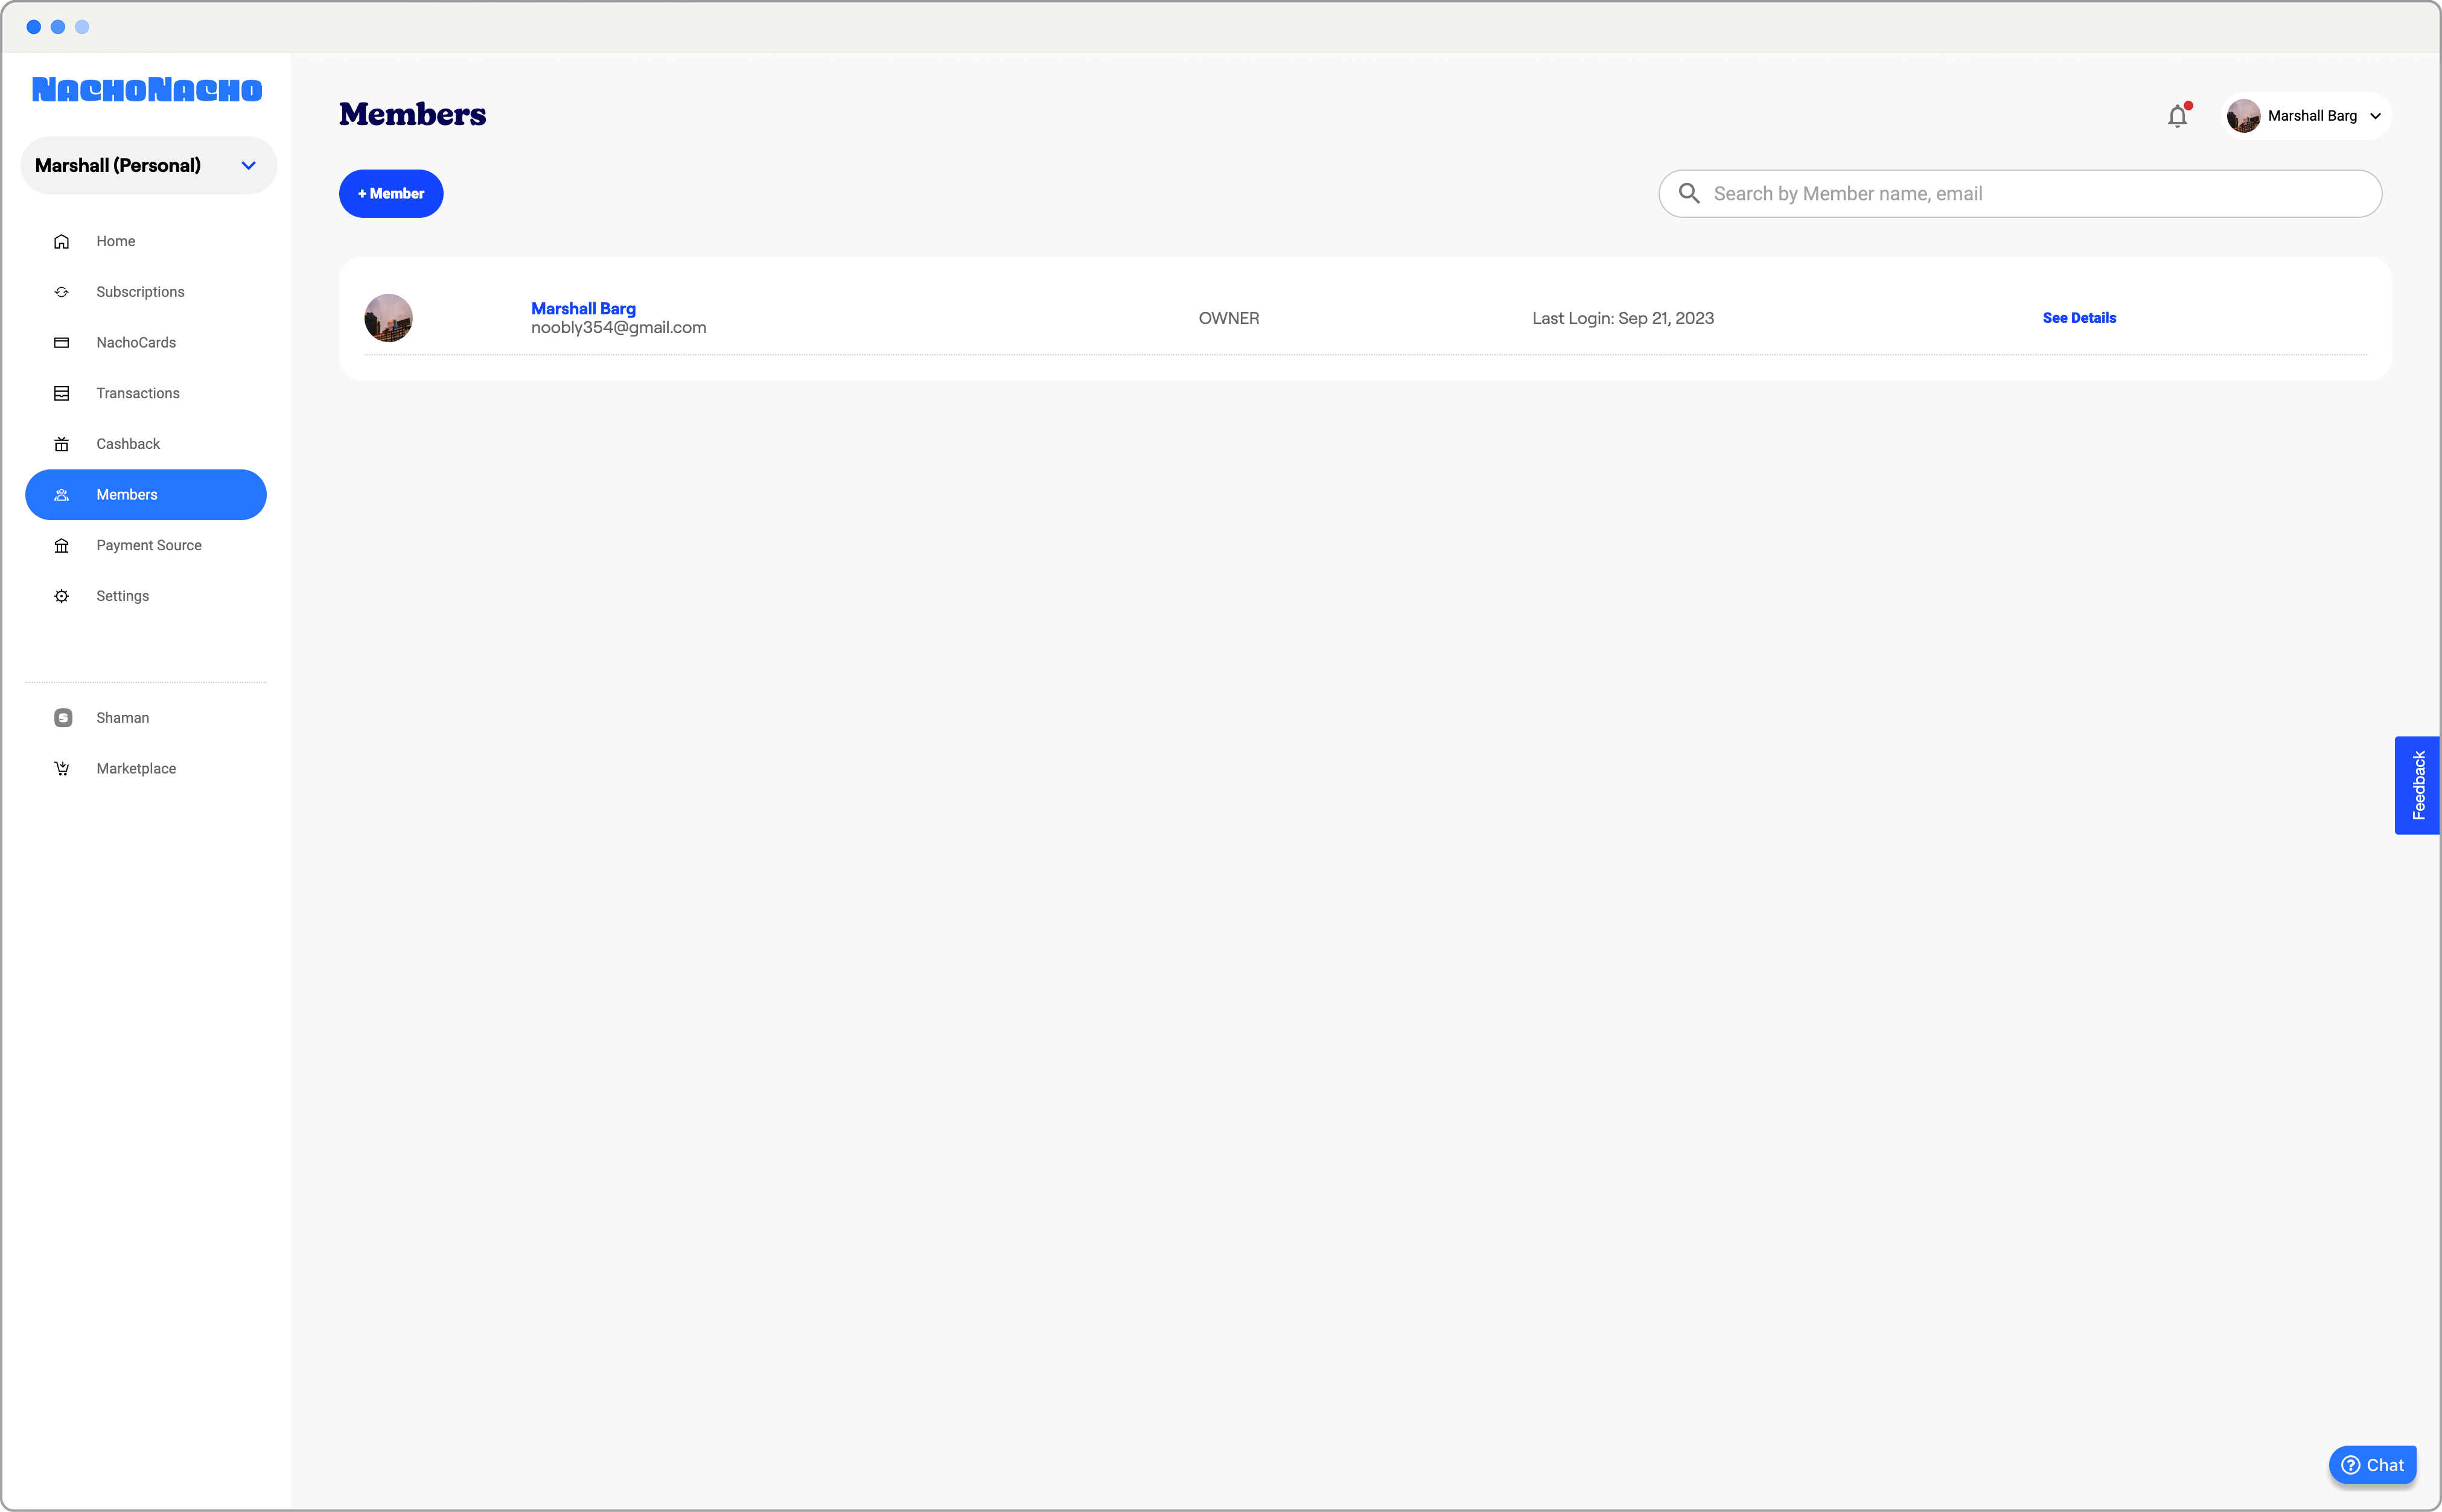This screenshot has width=2442, height=1512.
Task: Click the Cashback gift icon
Action: click(x=61, y=444)
